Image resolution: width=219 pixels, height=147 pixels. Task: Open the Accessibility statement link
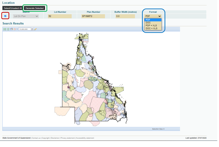85,138
